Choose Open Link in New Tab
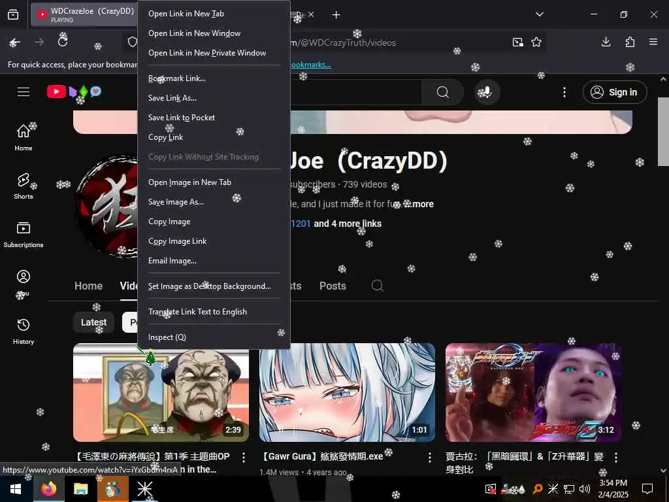This screenshot has width=669, height=502. click(x=214, y=14)
